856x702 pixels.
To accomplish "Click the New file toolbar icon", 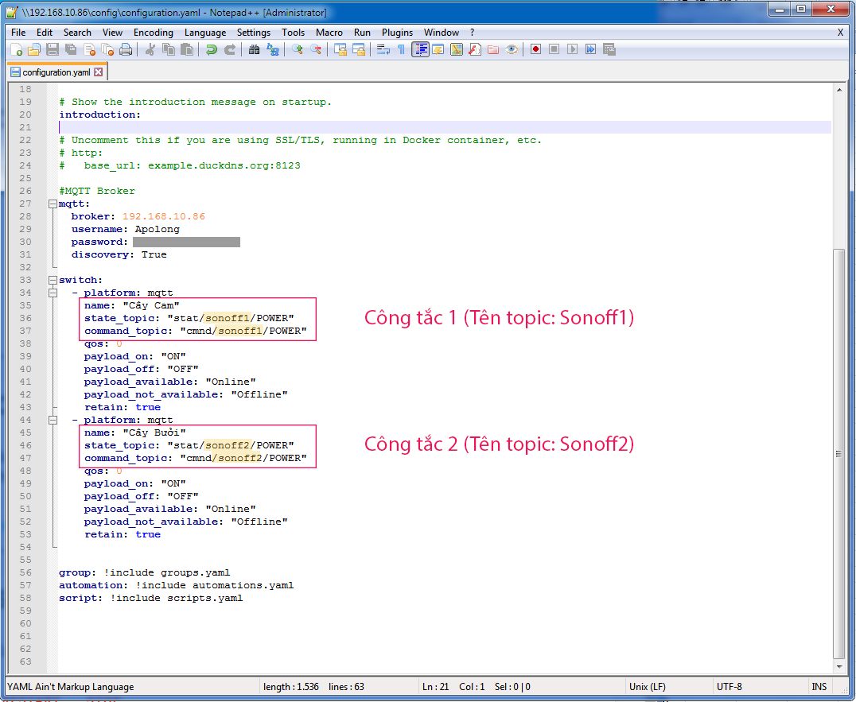I will pos(16,49).
